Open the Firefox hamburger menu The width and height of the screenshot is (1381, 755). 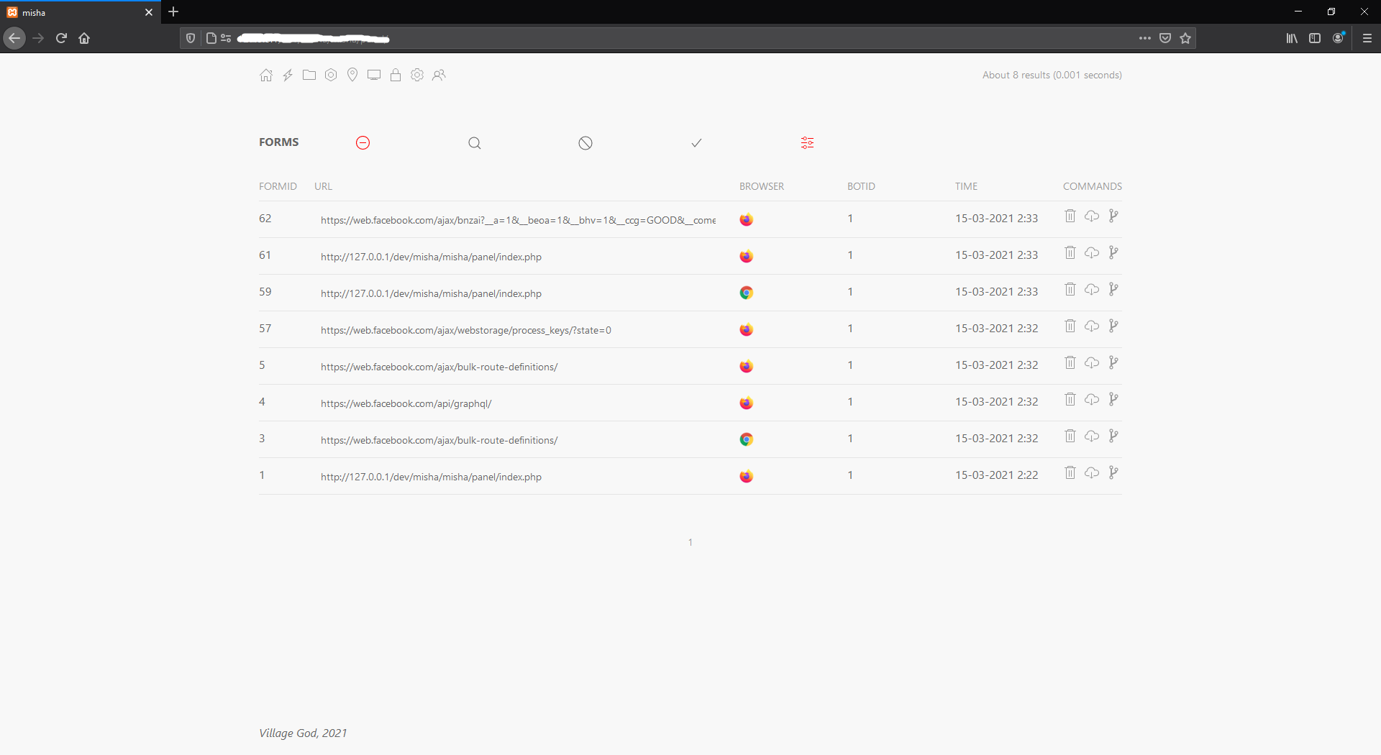1367,38
